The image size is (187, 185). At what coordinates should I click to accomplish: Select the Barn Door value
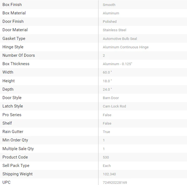tap(111, 98)
